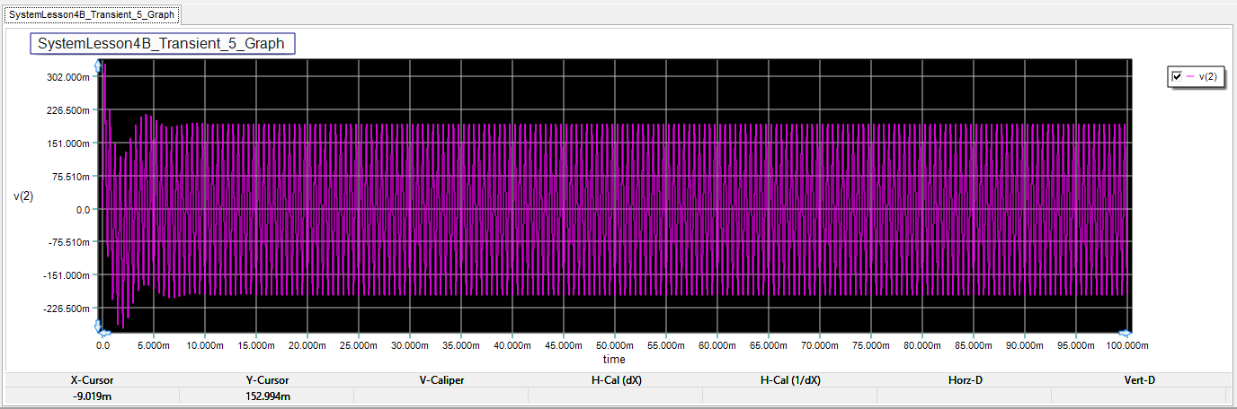Viewport: 1237px width, 409px height.
Task: Click the 226.500m Y-axis label
Action: [67, 110]
